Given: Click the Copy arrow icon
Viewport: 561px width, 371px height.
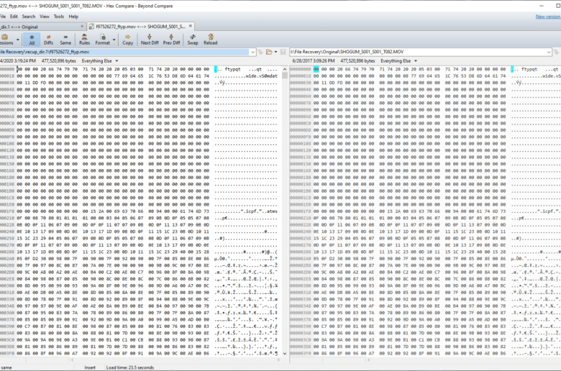Looking at the screenshot, I should coord(128,40).
